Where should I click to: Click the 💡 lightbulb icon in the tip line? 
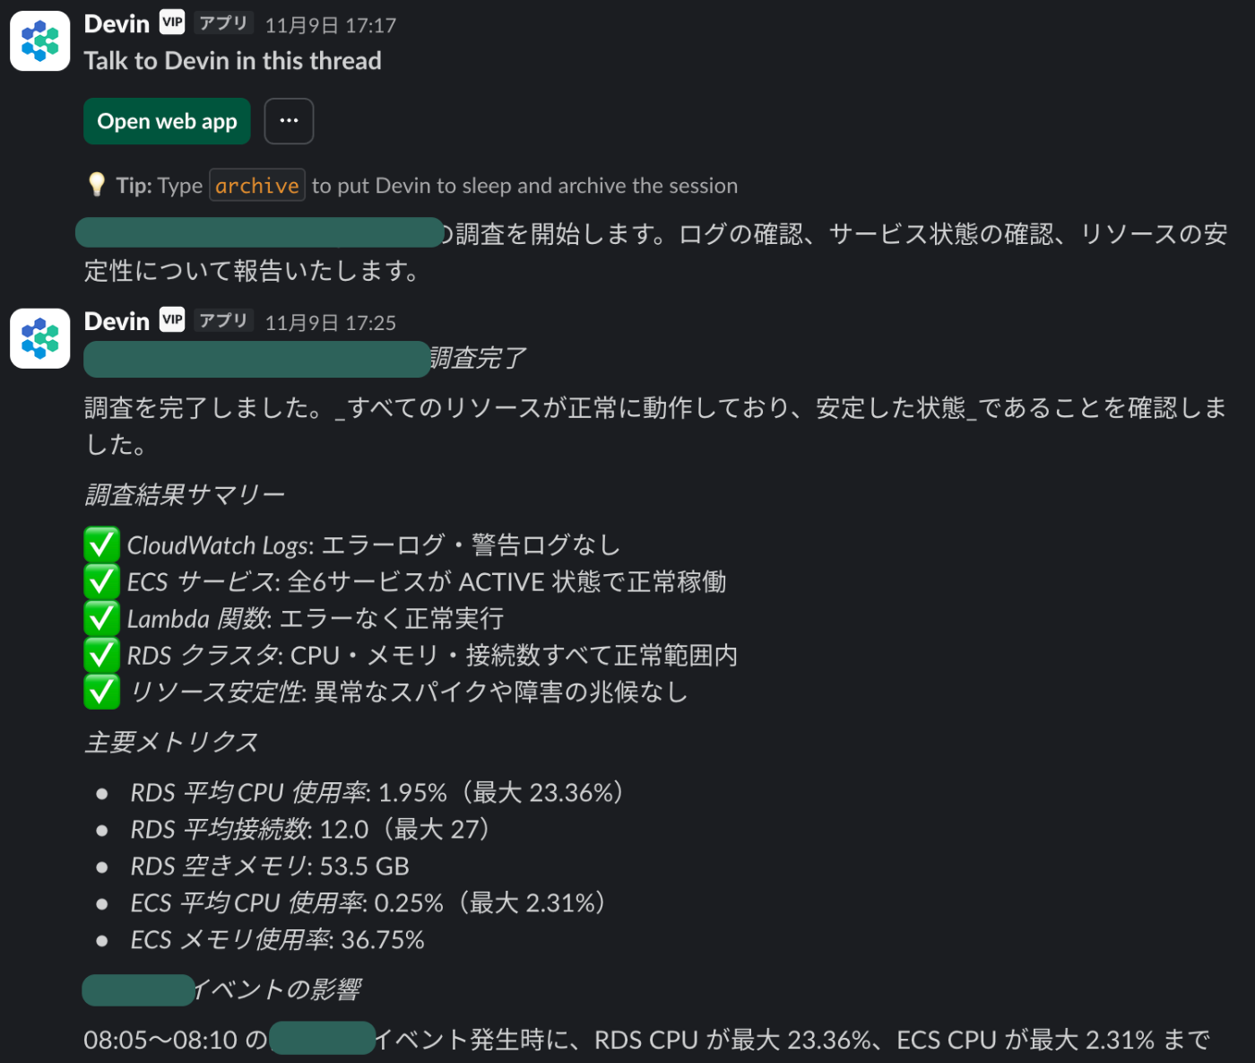pos(96,184)
